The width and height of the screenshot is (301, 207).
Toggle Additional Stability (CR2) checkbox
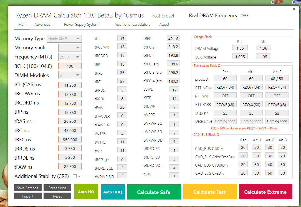coord(75,176)
